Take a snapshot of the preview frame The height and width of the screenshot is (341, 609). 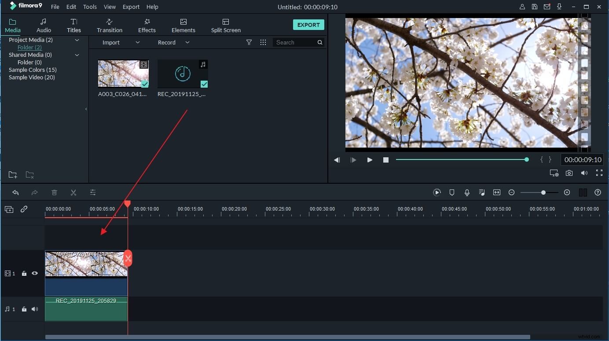[x=569, y=173]
